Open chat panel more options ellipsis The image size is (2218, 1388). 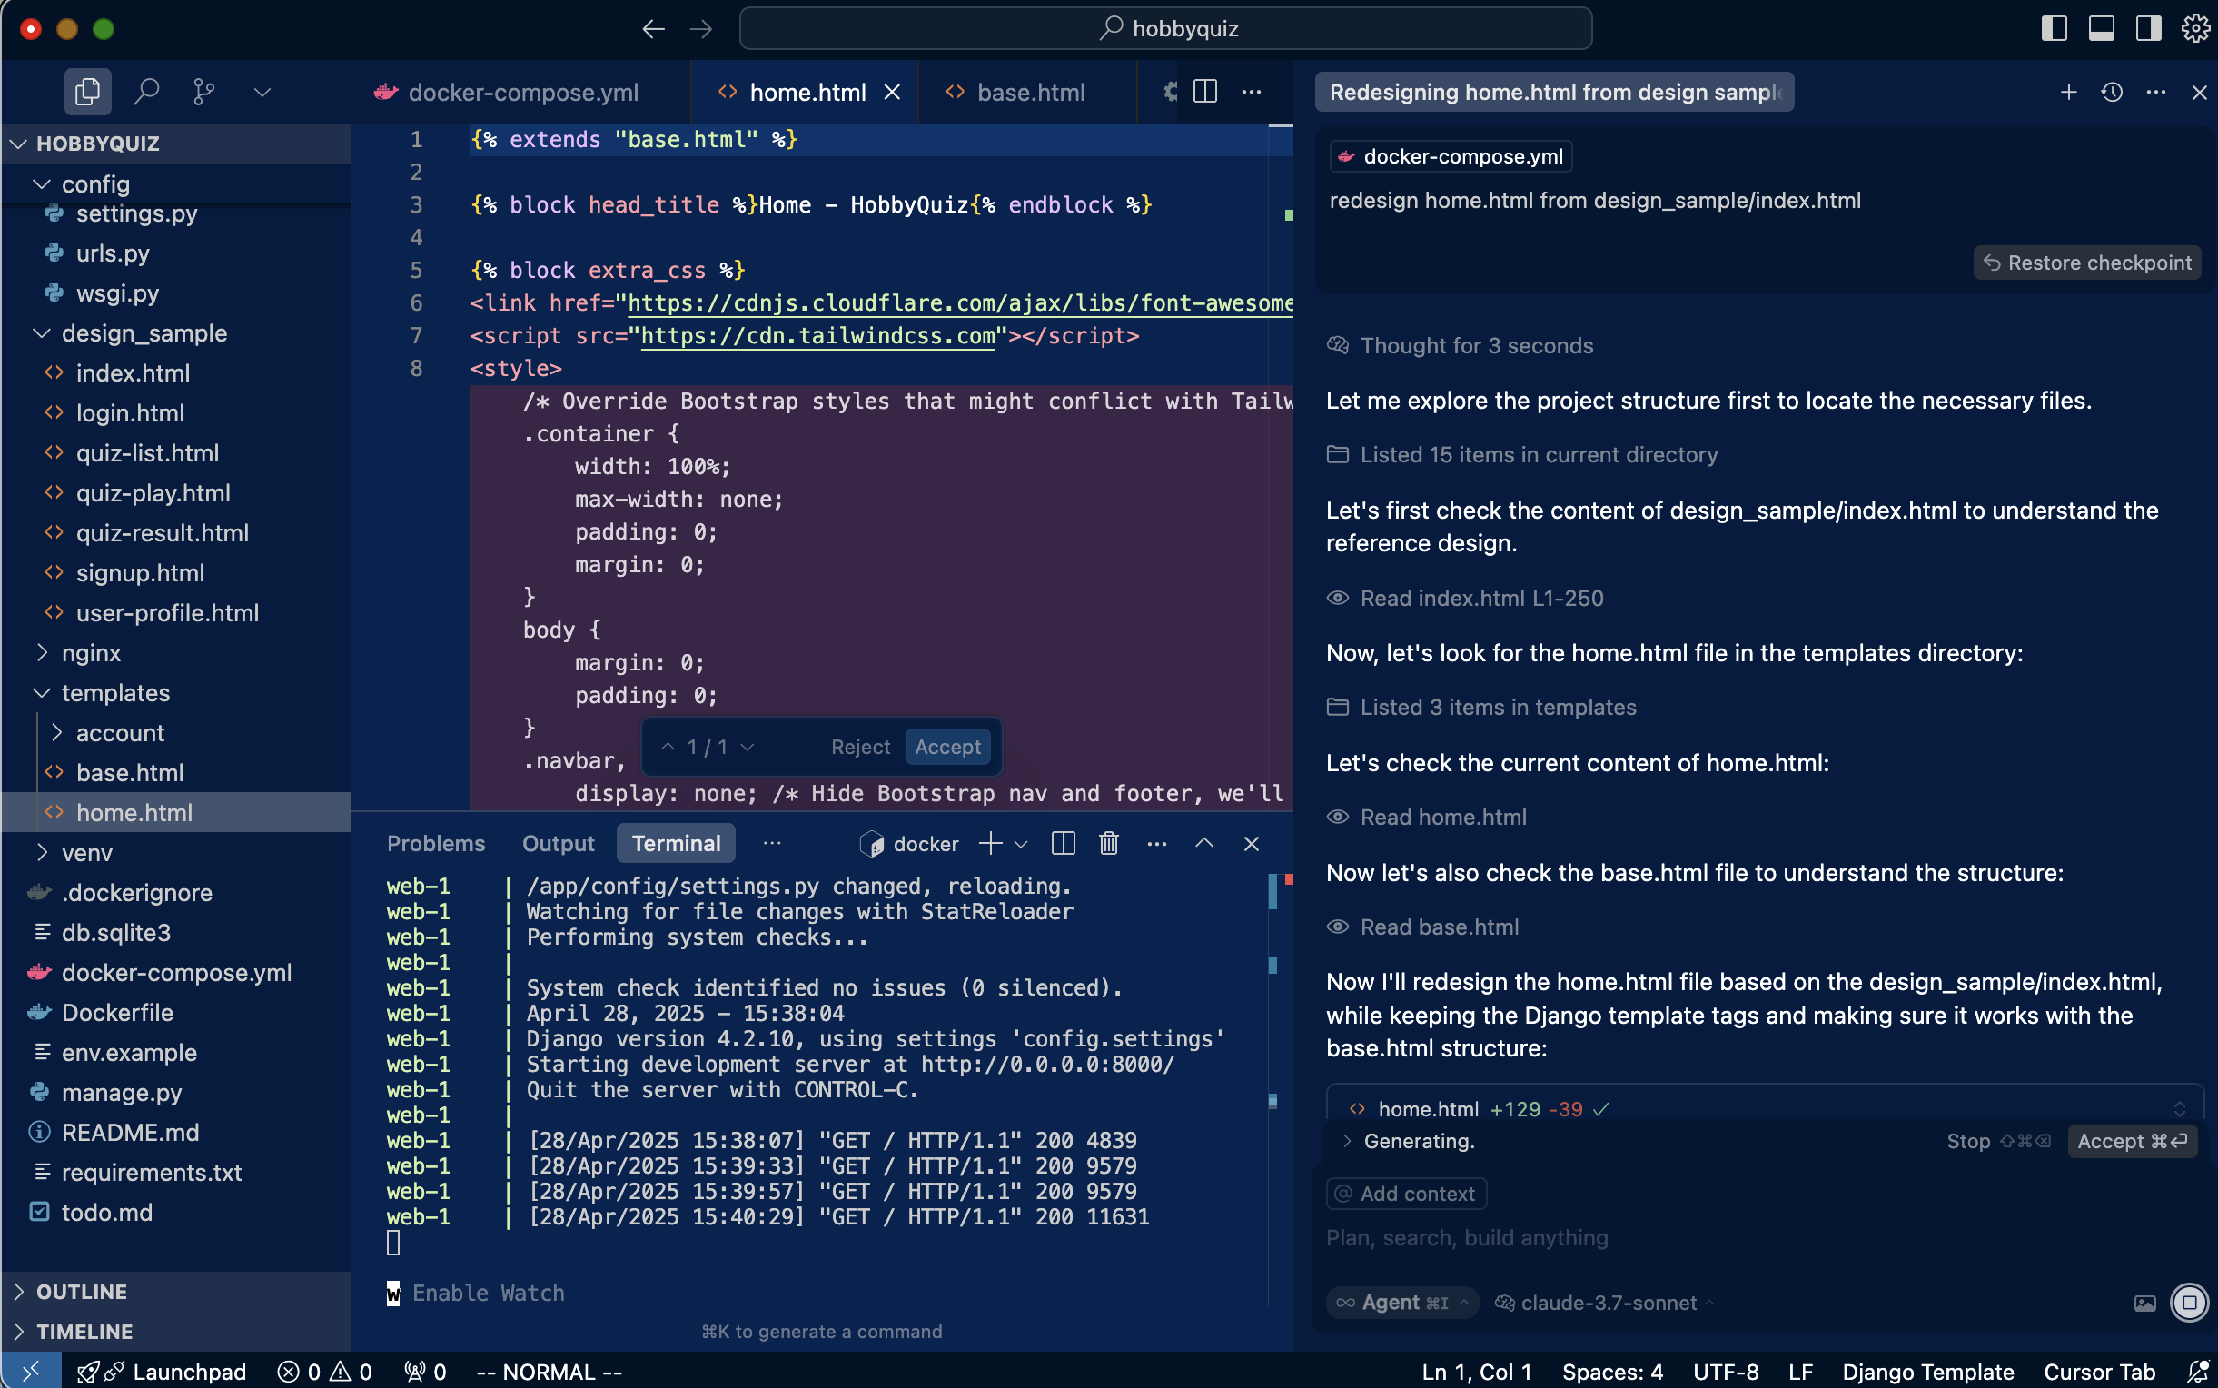click(2156, 92)
